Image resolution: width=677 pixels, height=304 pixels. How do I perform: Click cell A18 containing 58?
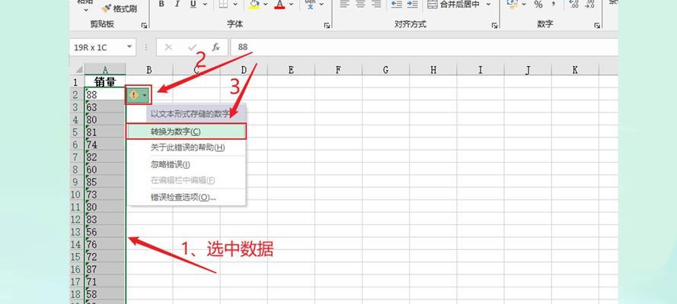point(105,295)
